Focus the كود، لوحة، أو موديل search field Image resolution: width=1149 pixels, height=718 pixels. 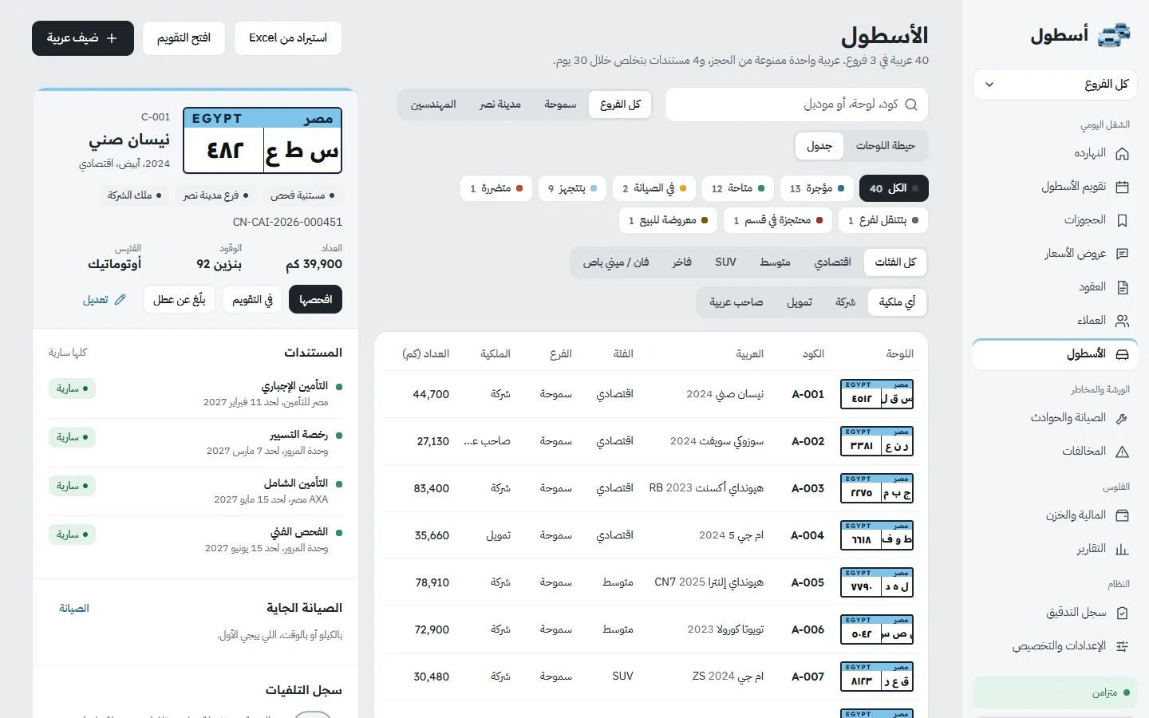(796, 105)
